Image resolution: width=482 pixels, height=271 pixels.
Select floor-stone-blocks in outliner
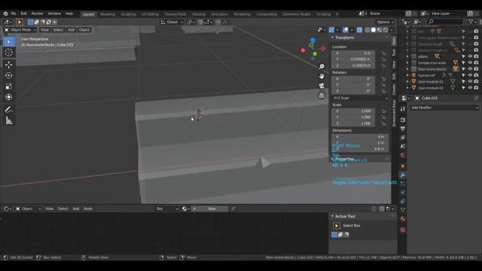[x=432, y=69]
